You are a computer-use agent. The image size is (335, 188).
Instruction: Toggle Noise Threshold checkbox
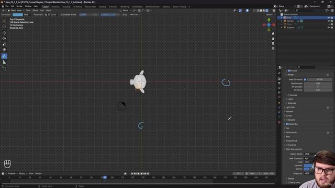(x=305, y=79)
